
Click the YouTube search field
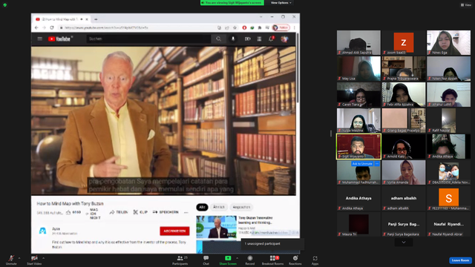pos(148,39)
